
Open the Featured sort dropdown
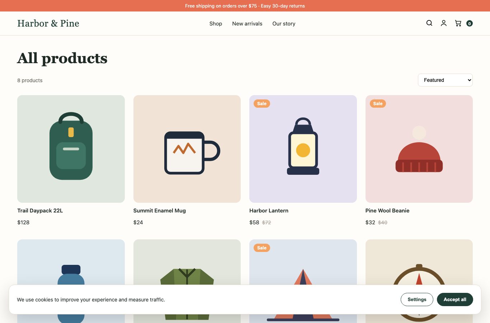(x=445, y=80)
